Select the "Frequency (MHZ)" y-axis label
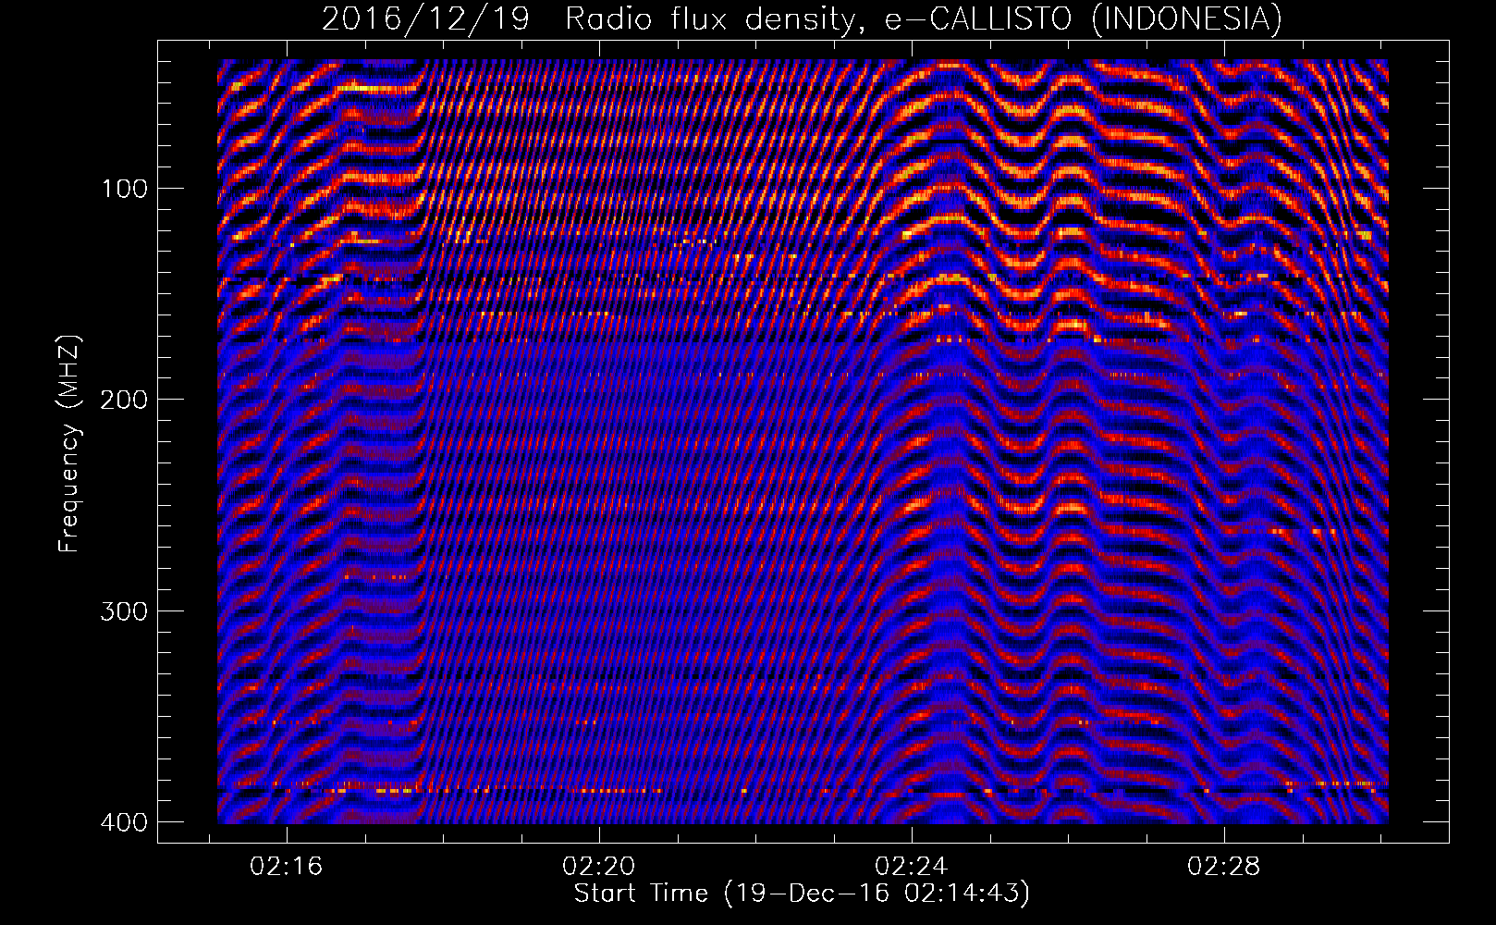Image resolution: width=1496 pixels, height=925 pixels. [69, 443]
